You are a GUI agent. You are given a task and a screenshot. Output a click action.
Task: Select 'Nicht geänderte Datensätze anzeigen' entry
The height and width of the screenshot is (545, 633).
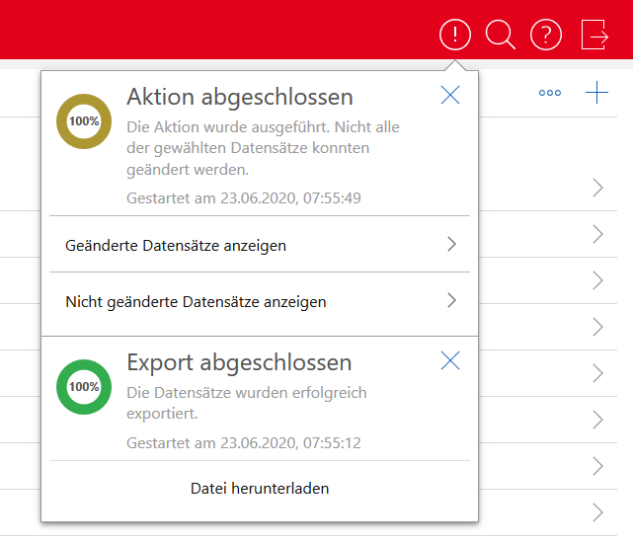[x=196, y=301]
